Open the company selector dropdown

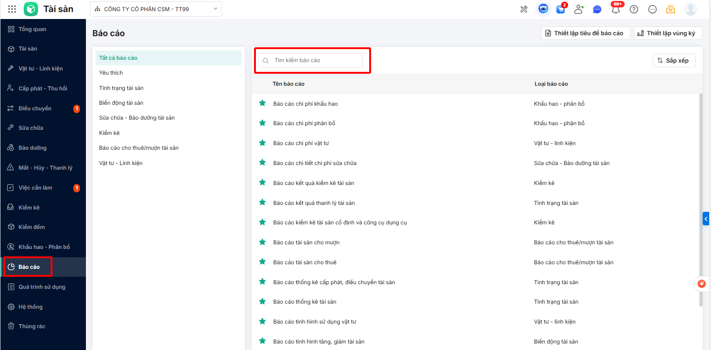156,9
